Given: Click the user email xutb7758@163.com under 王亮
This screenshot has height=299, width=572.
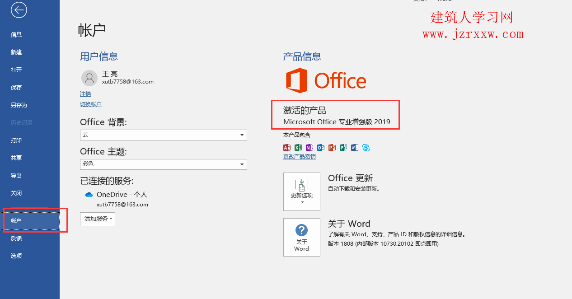Looking at the screenshot, I should pyautogui.click(x=128, y=82).
